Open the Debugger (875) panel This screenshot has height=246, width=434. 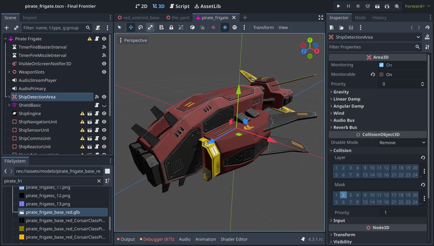[156, 239]
